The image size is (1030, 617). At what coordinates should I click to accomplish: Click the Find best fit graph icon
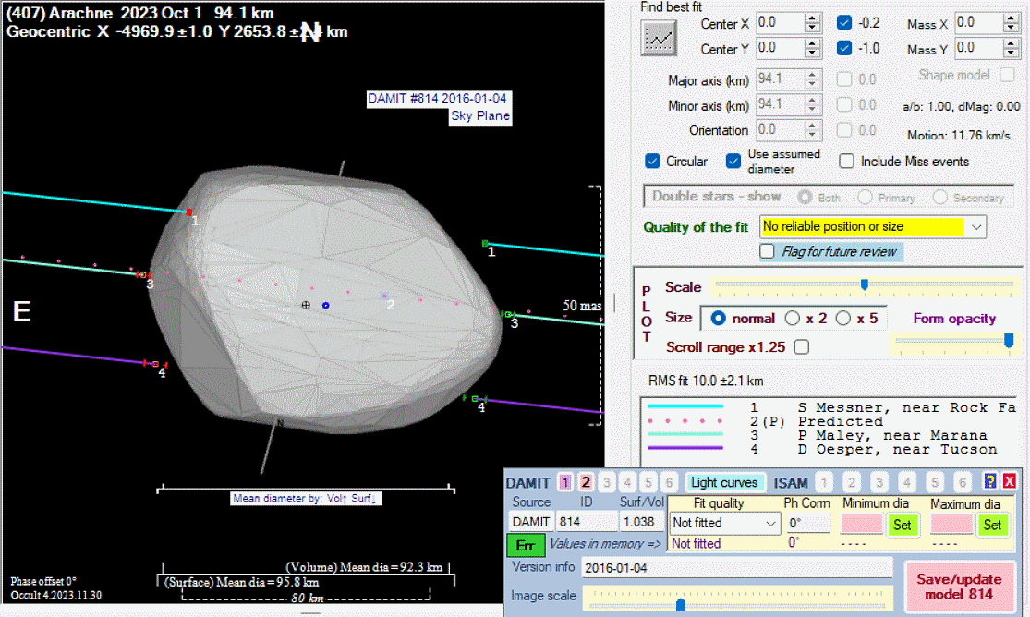coord(660,35)
